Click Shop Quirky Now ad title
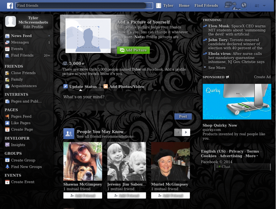Image resolution: width=279 pixels, height=209 pixels. (220, 125)
